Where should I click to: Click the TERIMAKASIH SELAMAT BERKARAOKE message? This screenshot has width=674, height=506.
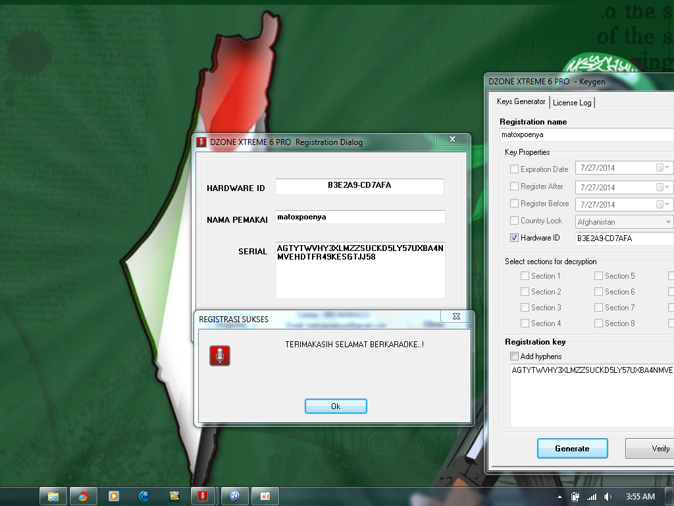coord(355,344)
